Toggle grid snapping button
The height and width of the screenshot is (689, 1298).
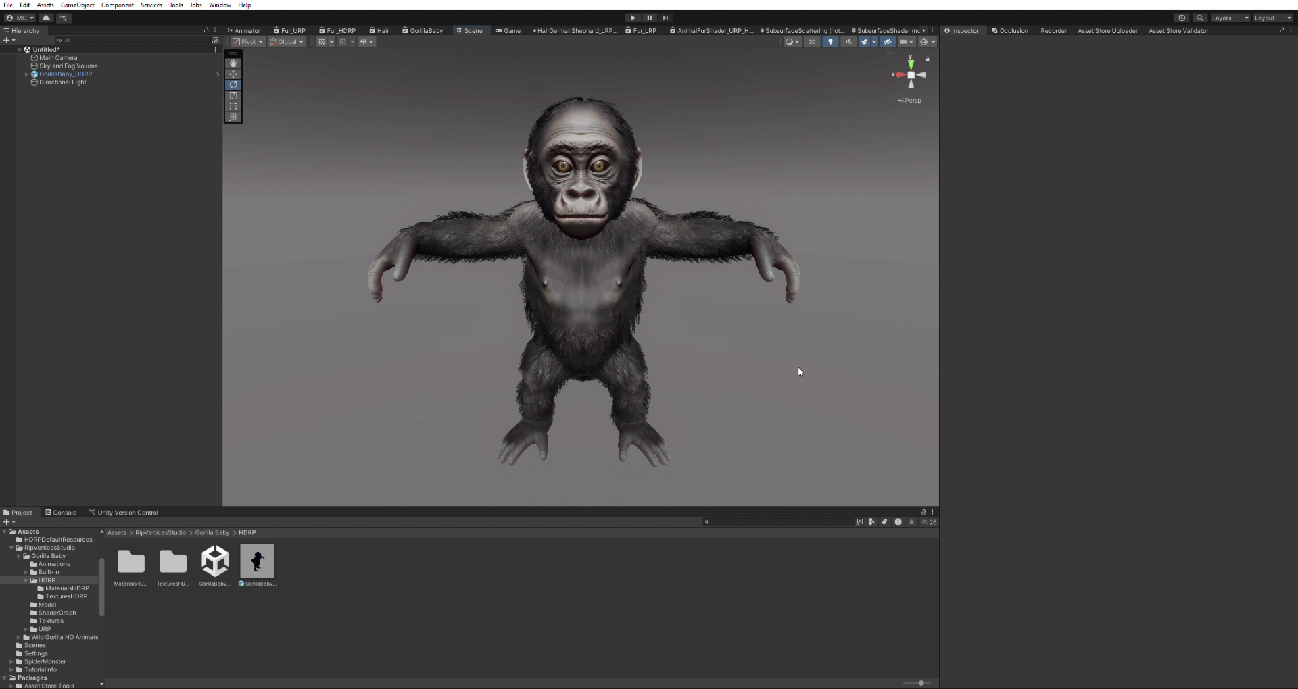pos(343,42)
